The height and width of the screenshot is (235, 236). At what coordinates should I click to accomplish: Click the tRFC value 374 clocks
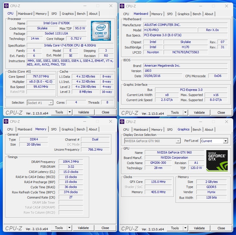tap(71, 192)
